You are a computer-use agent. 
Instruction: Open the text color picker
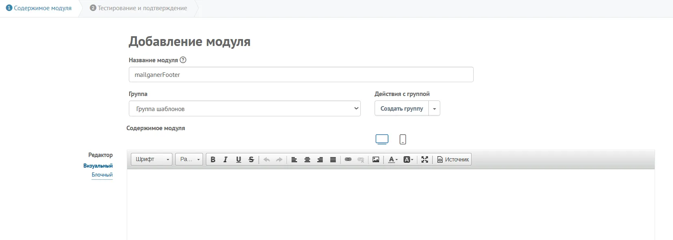click(393, 159)
